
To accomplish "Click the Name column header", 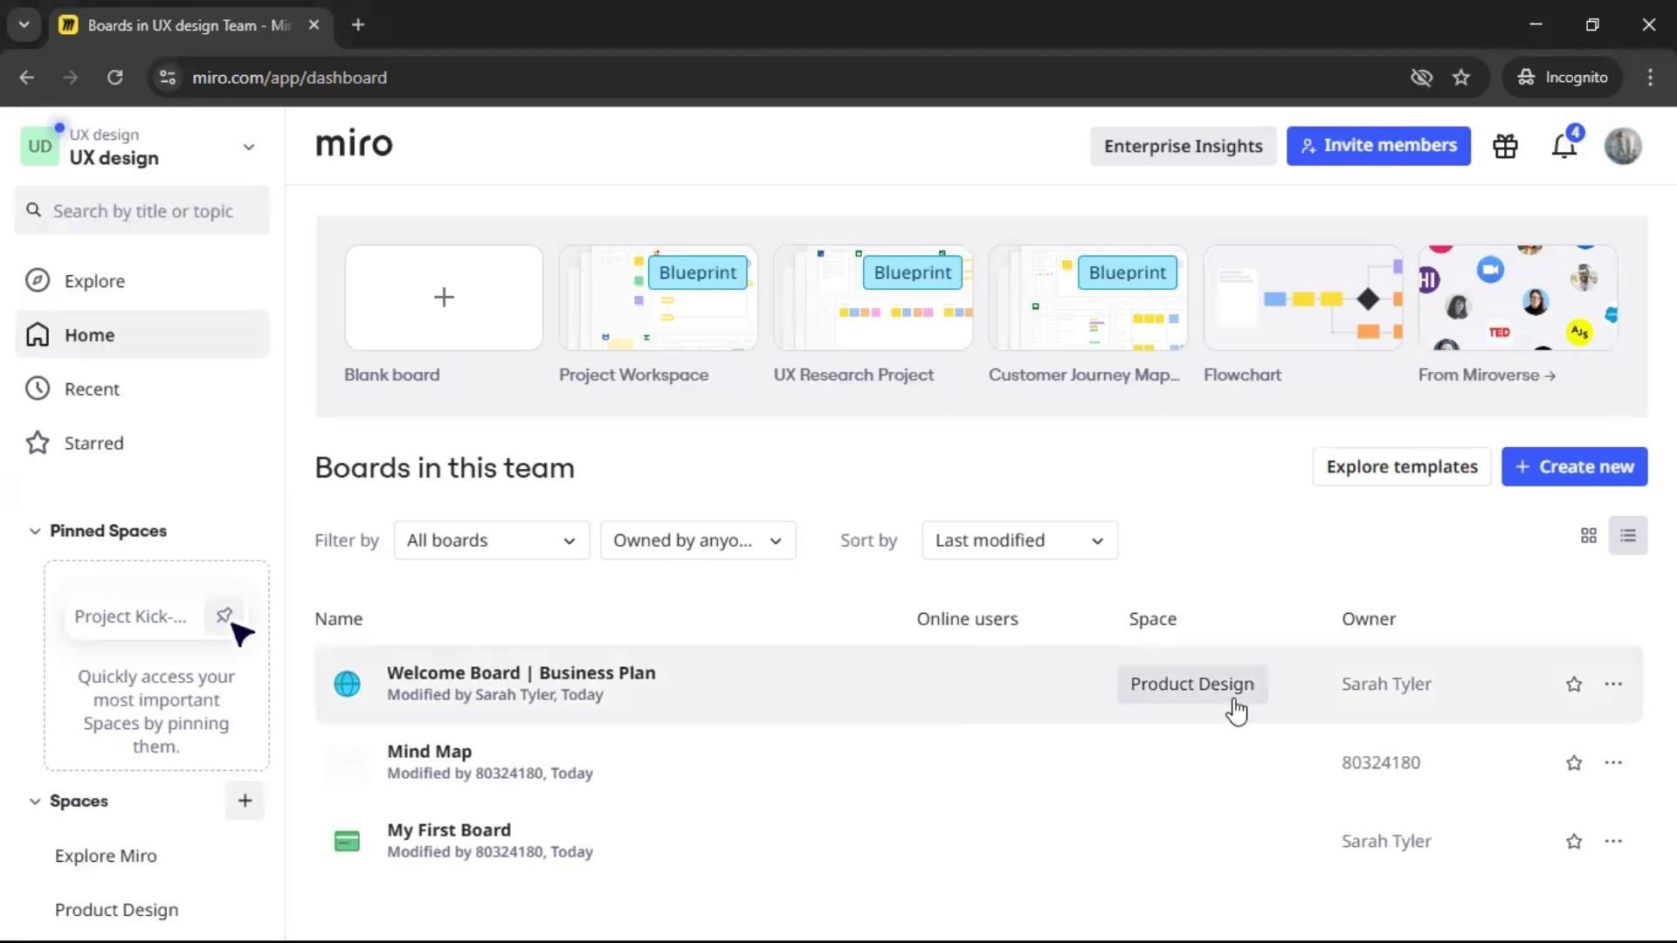I will pos(338,619).
